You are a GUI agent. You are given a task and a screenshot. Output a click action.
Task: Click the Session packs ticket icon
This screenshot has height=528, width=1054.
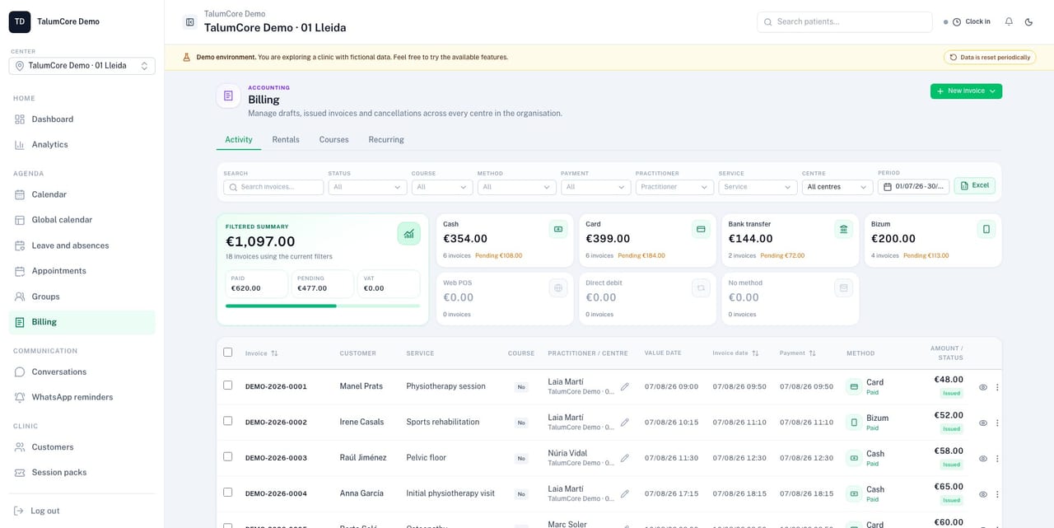click(20, 473)
